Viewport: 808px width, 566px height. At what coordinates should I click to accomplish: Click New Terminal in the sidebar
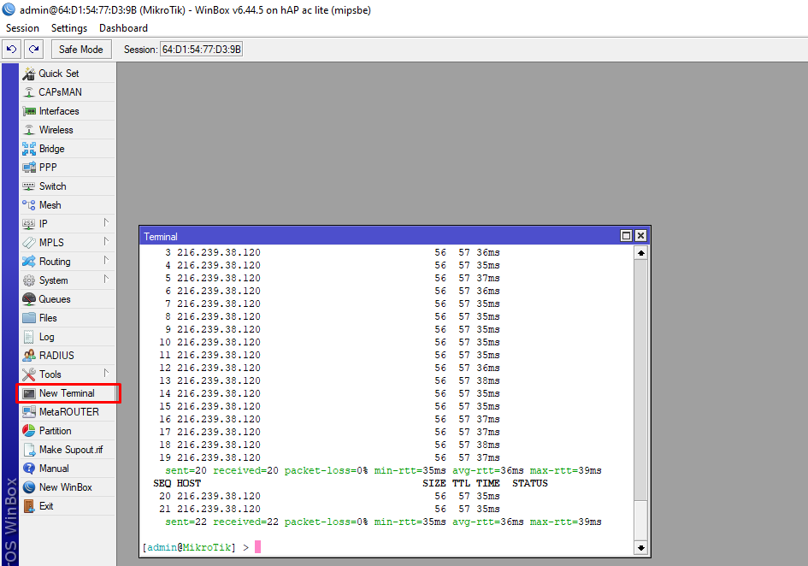67,393
